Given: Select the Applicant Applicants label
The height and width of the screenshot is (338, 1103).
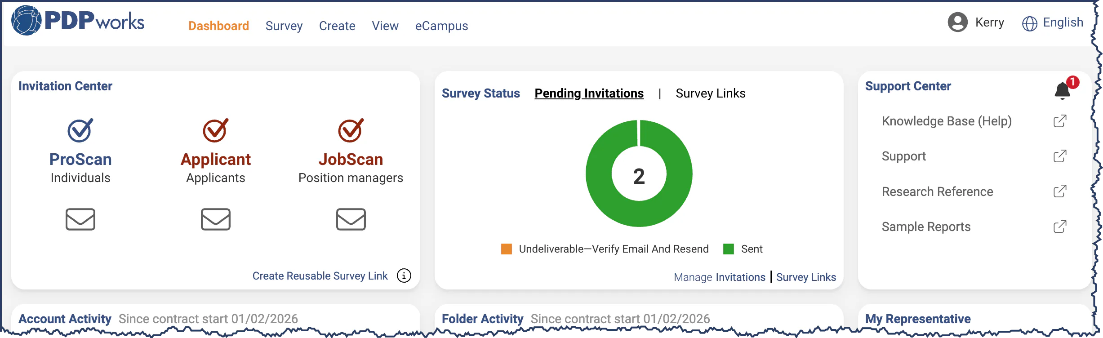Looking at the screenshot, I should tap(216, 168).
